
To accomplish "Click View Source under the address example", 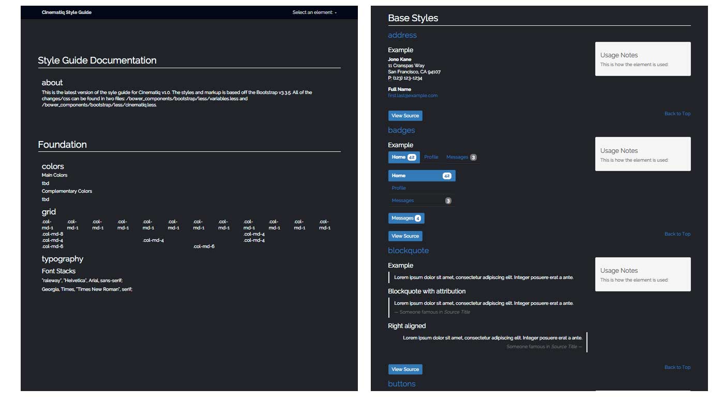I will (x=405, y=116).
